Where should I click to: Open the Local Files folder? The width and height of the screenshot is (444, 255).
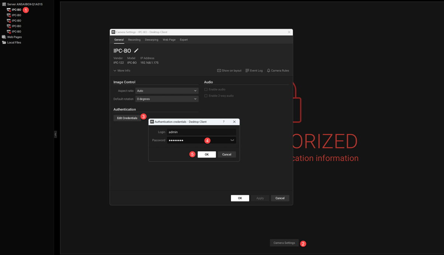click(x=14, y=42)
